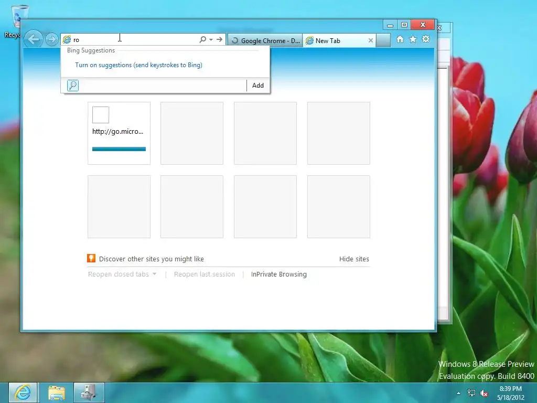Viewport: 537px width, 403px height.
Task: Open the http://go.micro... site tile
Action: (x=119, y=133)
